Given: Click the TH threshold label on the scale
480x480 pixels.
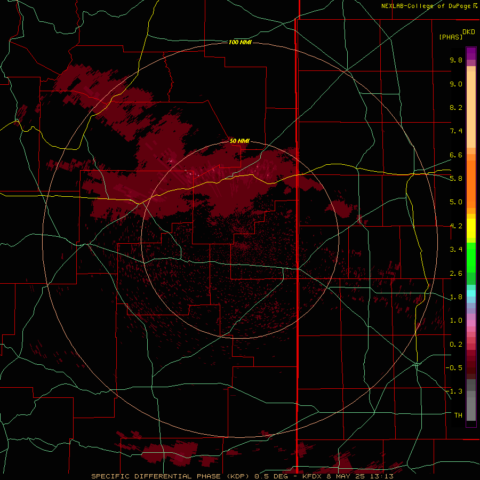Looking at the screenshot, I should point(458,415).
